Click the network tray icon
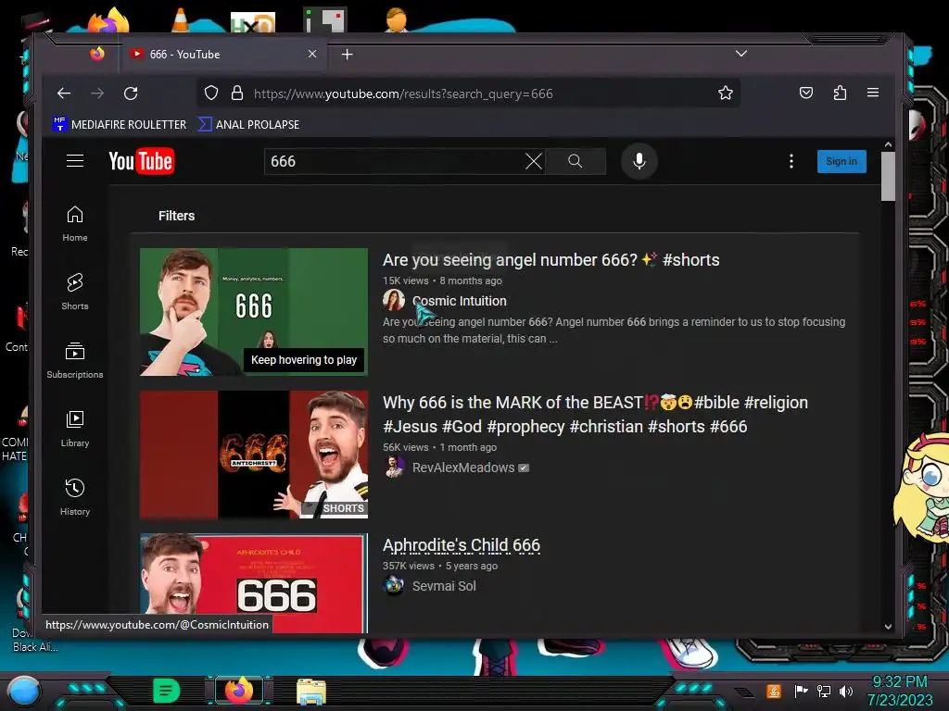The height and width of the screenshot is (711, 949). 824,691
